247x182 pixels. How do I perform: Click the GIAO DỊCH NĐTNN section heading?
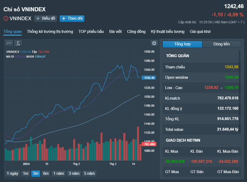pos(183,140)
